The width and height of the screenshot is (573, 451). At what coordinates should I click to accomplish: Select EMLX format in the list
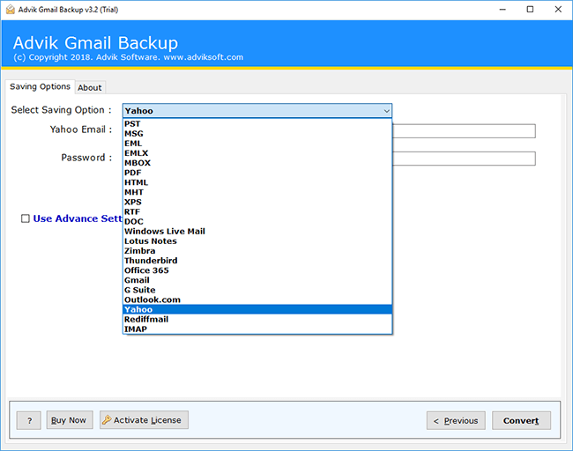[257, 153]
